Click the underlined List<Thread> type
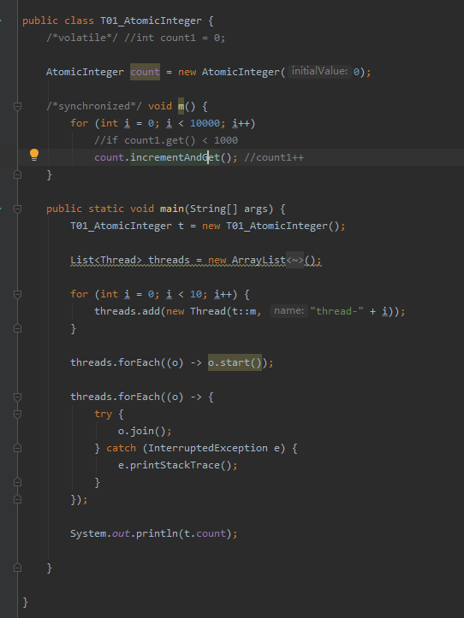464x618 pixels. coord(106,260)
